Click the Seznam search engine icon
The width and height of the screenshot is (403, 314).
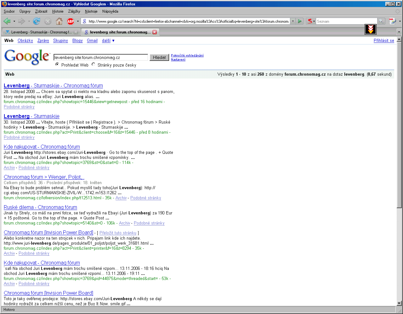click(x=310, y=21)
